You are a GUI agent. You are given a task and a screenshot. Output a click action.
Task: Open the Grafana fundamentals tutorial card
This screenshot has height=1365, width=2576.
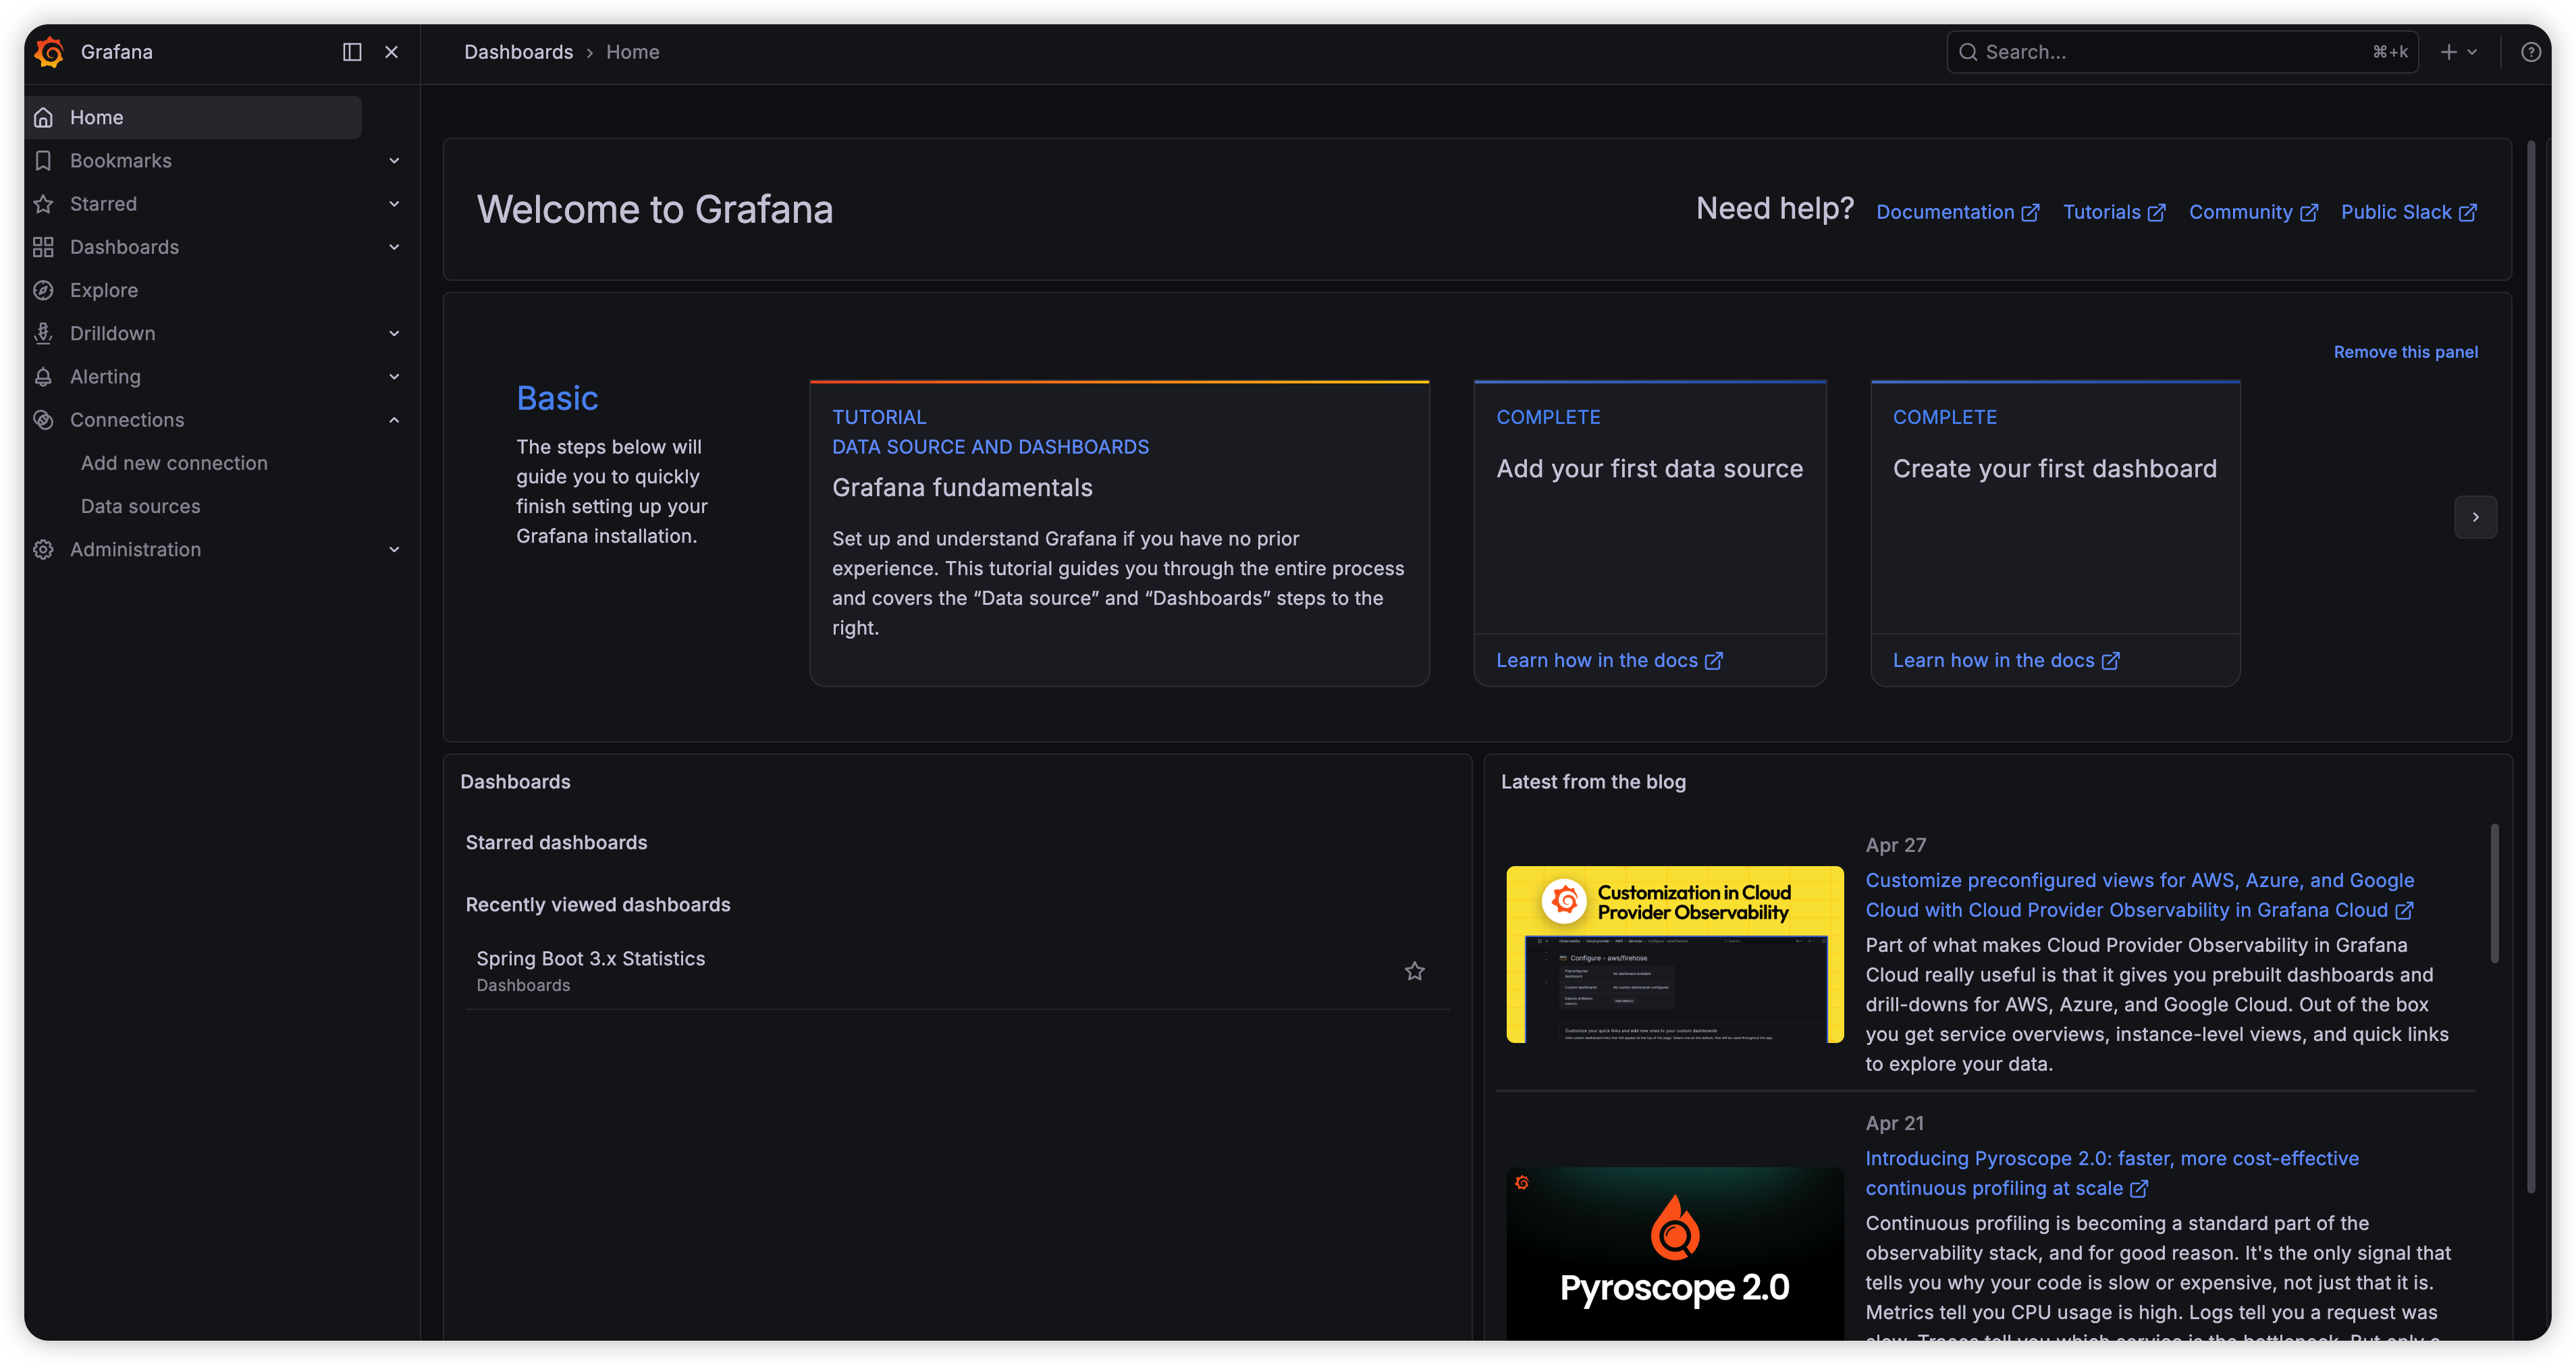[1119, 533]
